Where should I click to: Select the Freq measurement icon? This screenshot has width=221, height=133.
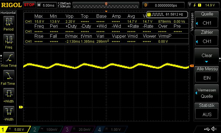coord(9,40)
